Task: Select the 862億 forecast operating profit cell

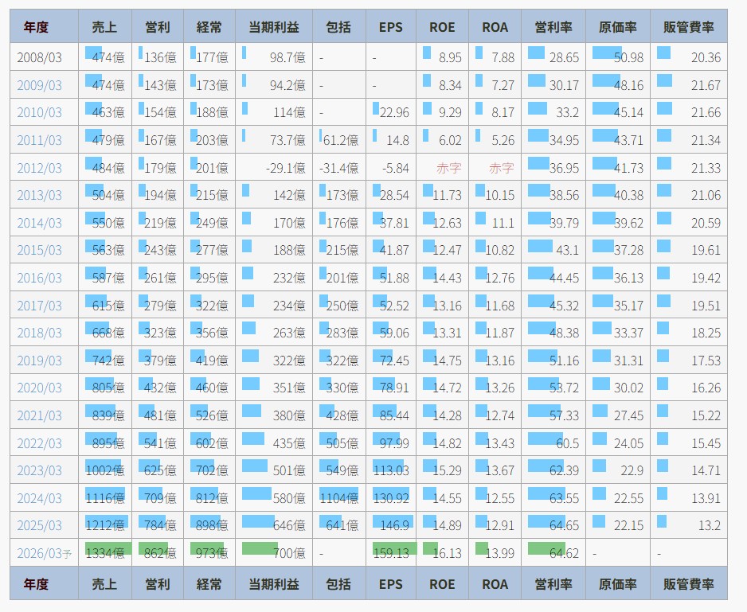Action: pyautogui.click(x=158, y=553)
